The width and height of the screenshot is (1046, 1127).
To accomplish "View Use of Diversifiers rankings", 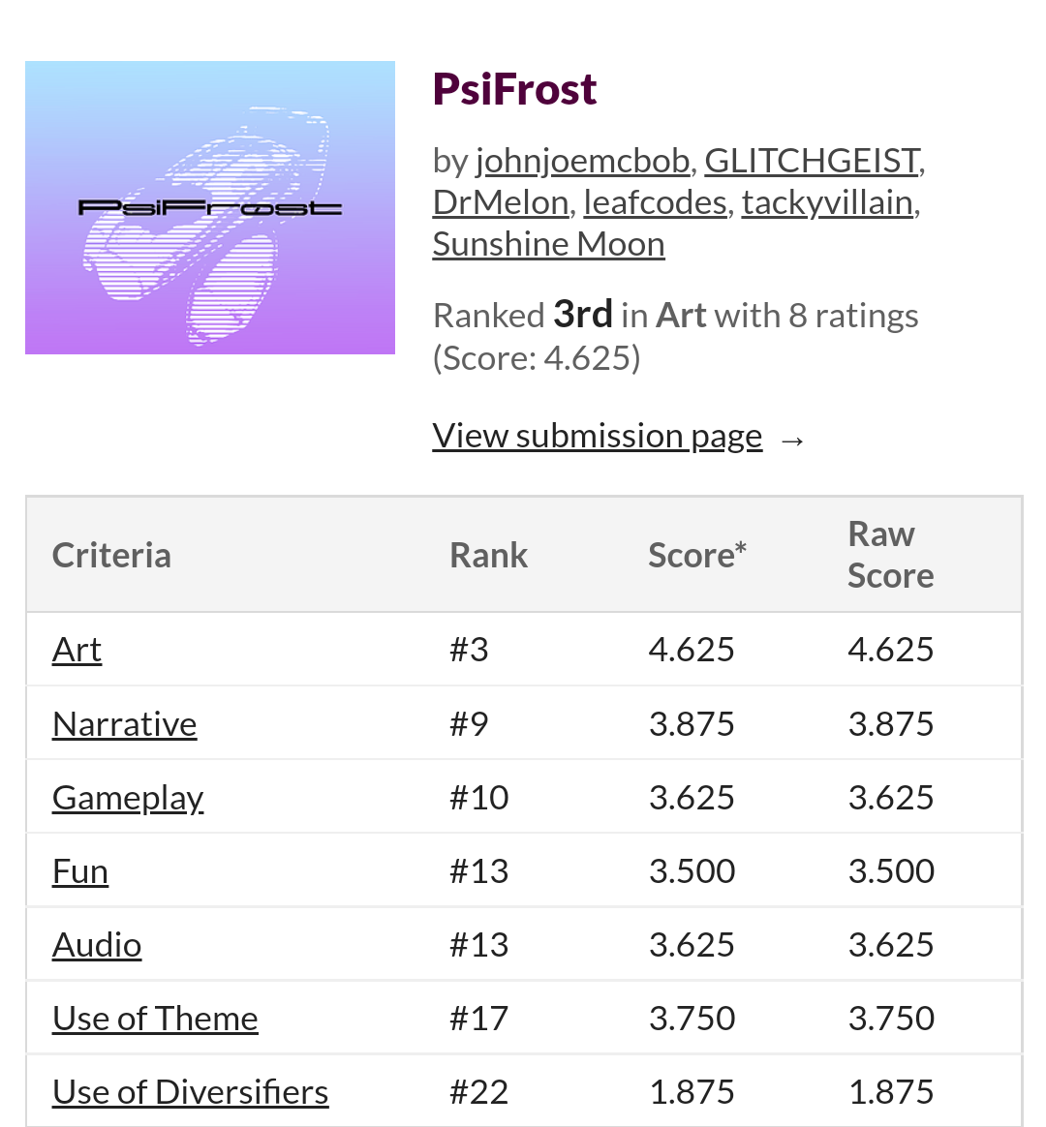I will 191,1092.
